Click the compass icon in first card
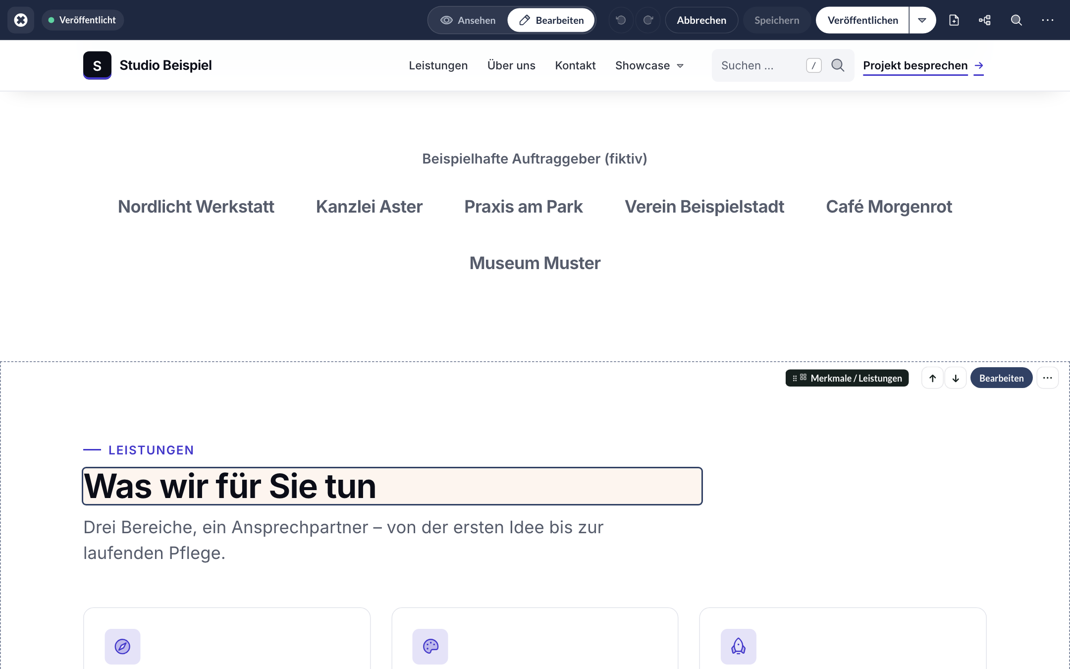The height and width of the screenshot is (669, 1070). 122,646
